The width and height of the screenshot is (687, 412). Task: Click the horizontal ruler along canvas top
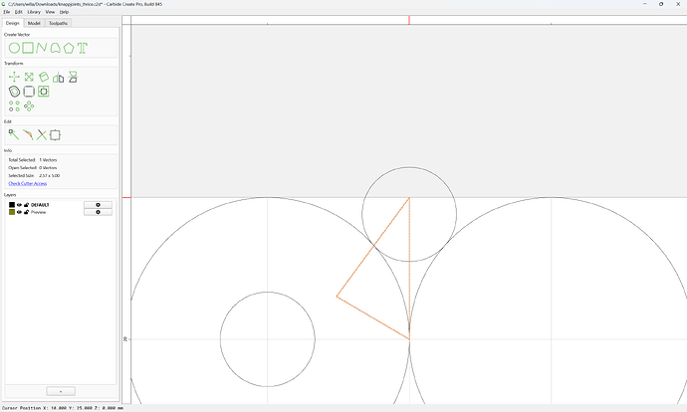(409, 20)
